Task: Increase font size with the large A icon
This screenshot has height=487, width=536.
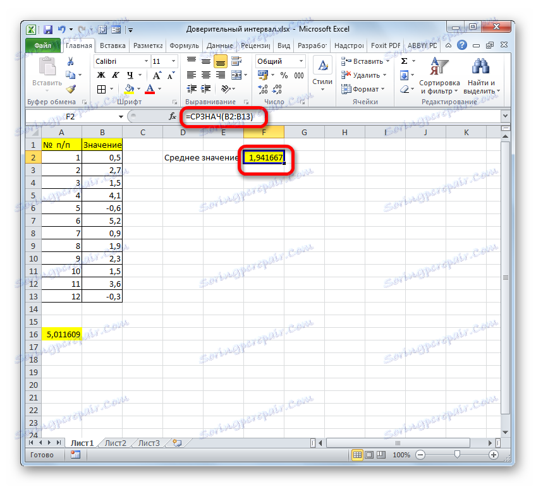Action: (157, 75)
